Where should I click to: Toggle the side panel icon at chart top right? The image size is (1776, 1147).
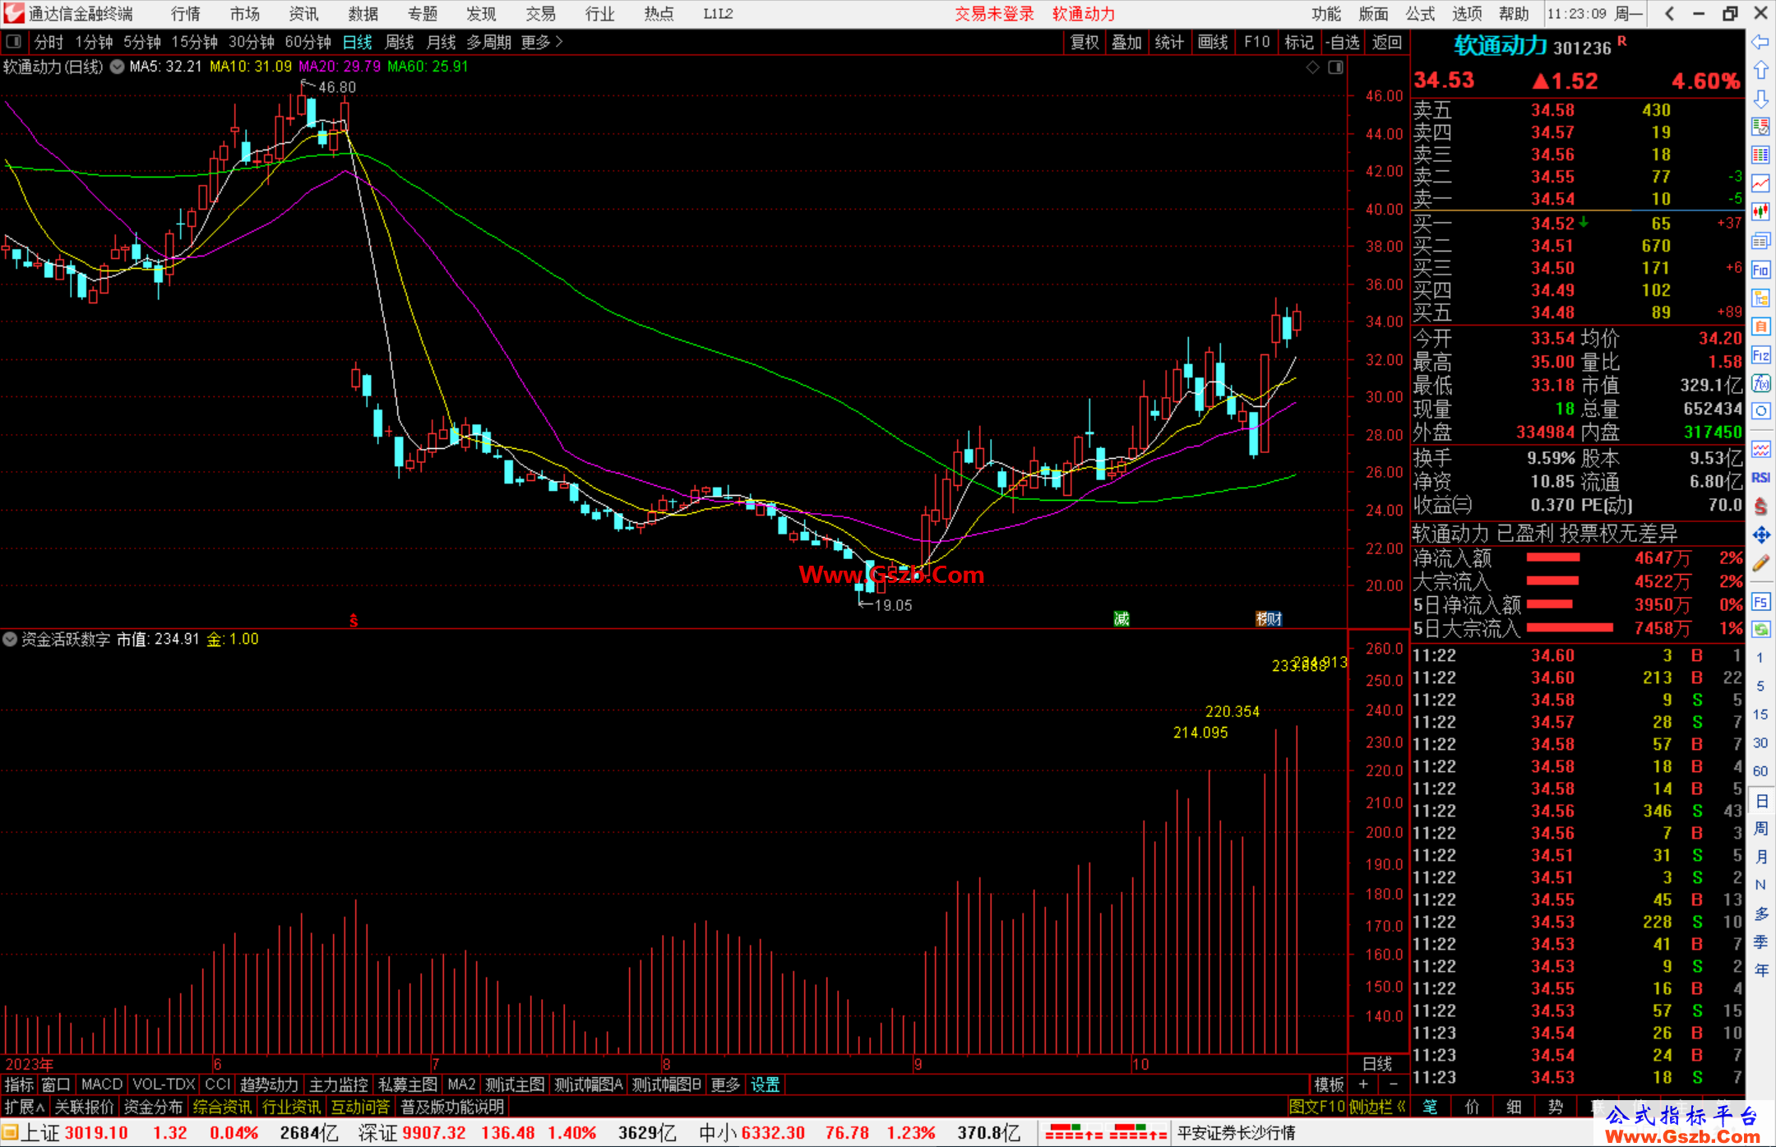pos(1335,67)
